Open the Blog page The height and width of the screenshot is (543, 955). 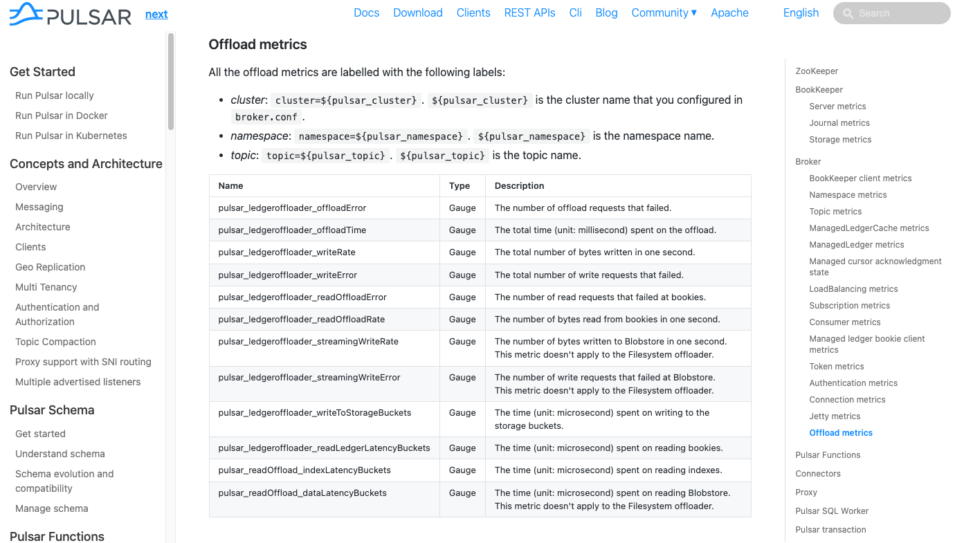tap(606, 12)
